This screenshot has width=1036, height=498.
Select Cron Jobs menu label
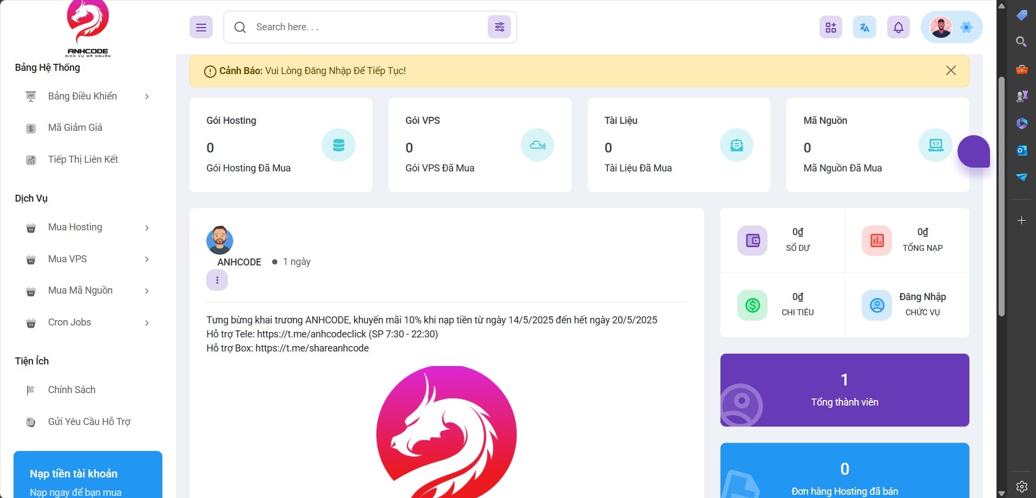point(70,322)
